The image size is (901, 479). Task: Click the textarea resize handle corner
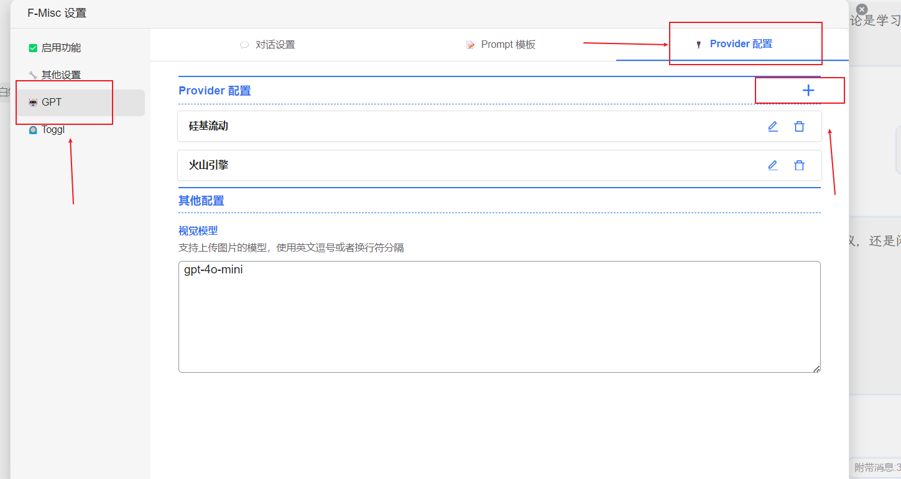816,368
